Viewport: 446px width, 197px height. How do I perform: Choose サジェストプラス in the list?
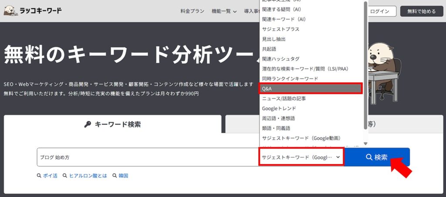[x=311, y=29]
